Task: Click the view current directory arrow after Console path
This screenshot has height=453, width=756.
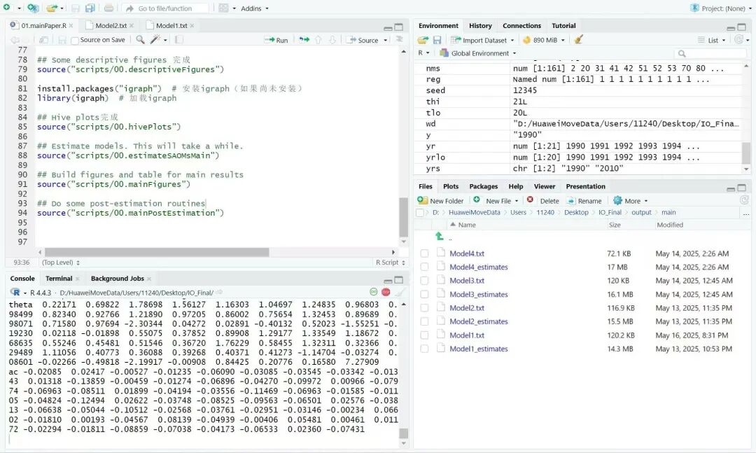Action: click(219, 293)
